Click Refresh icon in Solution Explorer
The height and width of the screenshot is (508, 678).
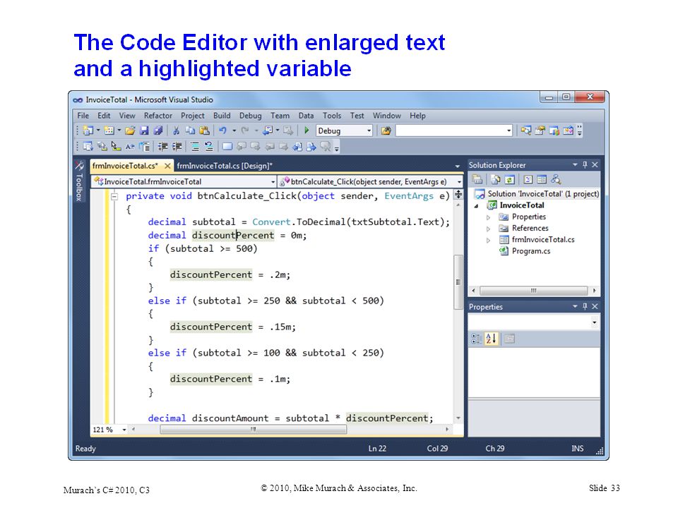pyautogui.click(x=510, y=180)
